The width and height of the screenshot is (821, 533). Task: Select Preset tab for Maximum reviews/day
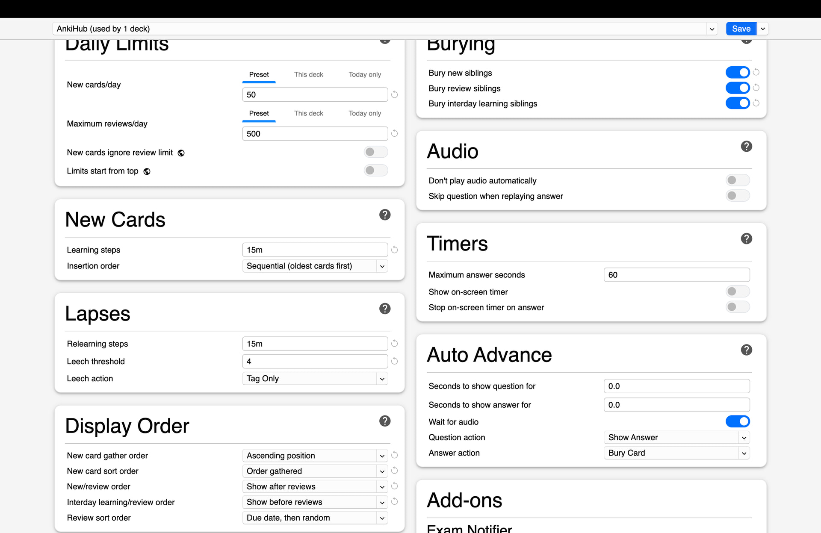point(259,114)
